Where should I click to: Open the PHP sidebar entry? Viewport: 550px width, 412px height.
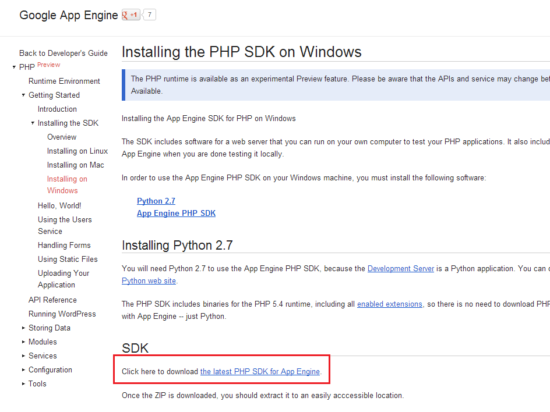pos(27,67)
